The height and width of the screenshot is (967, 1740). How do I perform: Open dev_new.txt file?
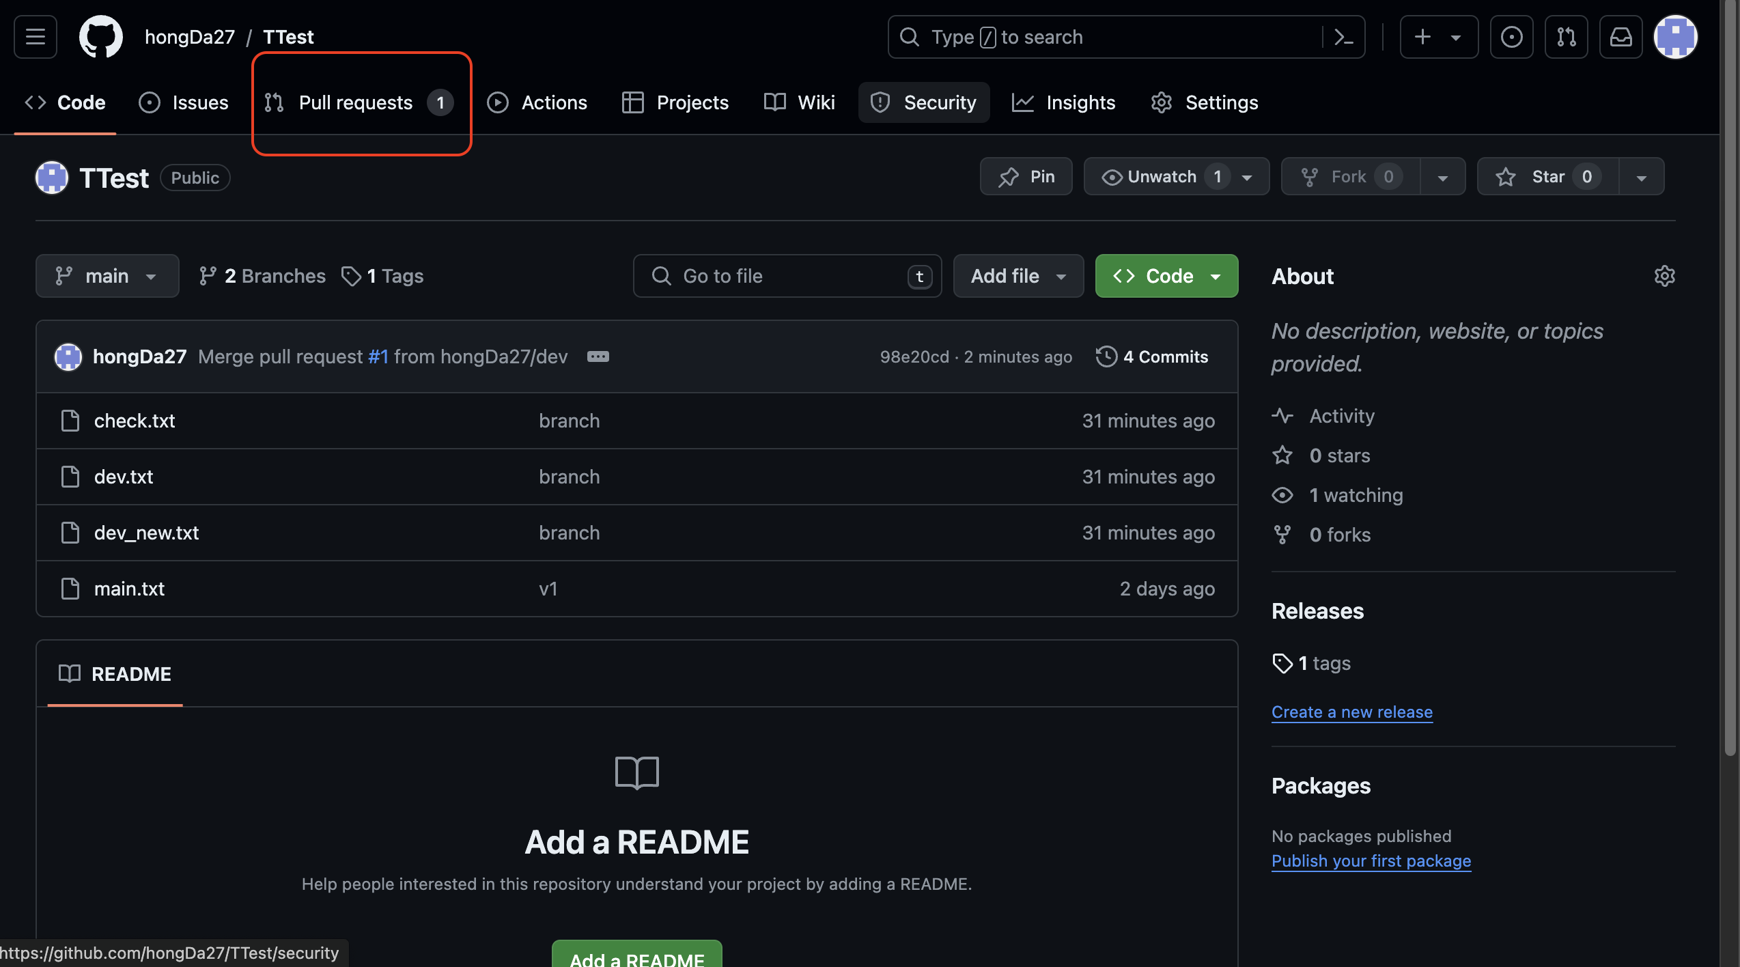click(146, 533)
